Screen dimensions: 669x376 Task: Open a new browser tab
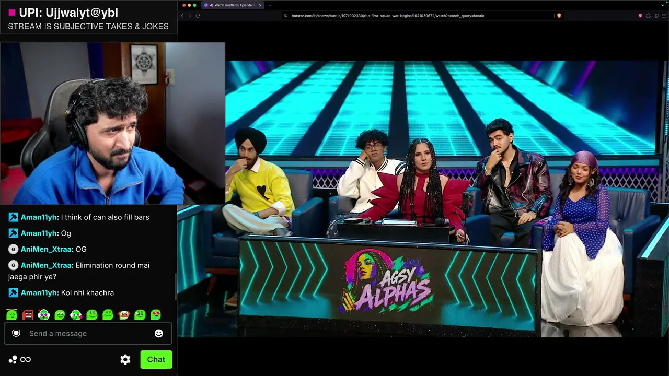pyautogui.click(x=270, y=5)
